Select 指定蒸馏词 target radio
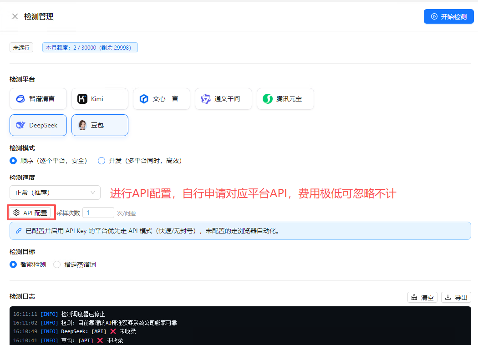 coord(57,264)
